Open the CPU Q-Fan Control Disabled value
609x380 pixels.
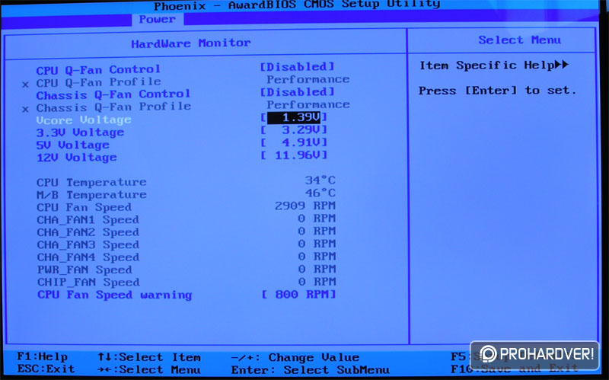click(297, 67)
